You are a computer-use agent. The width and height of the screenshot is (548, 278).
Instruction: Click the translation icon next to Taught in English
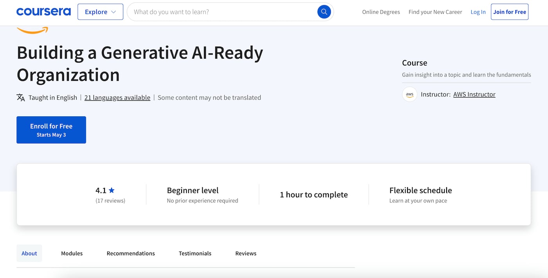pos(20,97)
